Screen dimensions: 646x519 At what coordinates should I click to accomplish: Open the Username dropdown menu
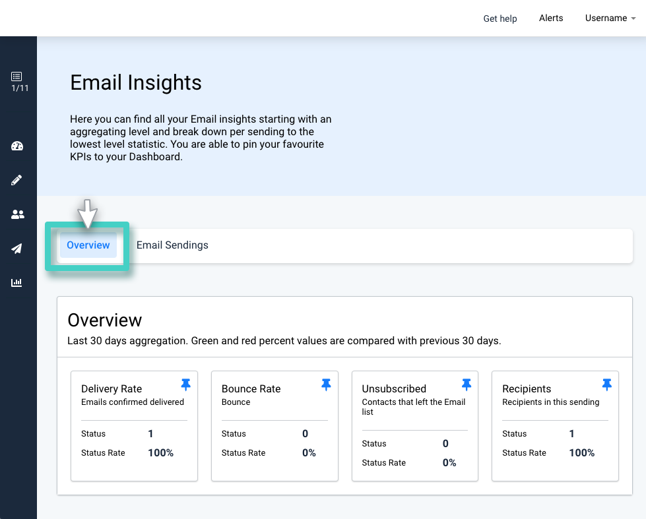tap(610, 18)
